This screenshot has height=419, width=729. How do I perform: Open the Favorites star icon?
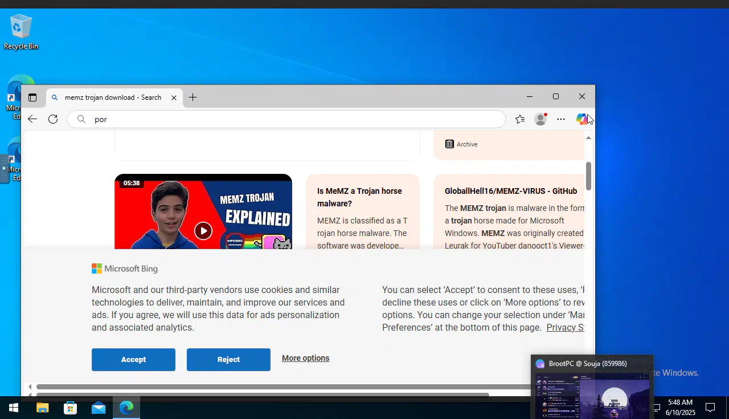[x=520, y=119]
